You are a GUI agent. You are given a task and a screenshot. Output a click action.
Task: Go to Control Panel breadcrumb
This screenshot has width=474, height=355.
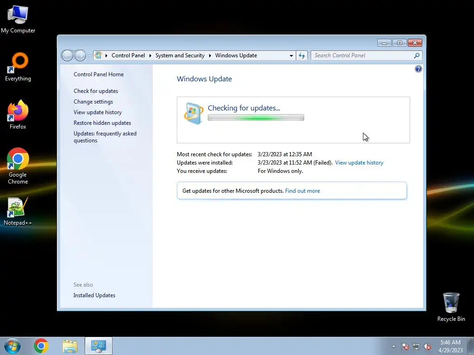pos(128,55)
